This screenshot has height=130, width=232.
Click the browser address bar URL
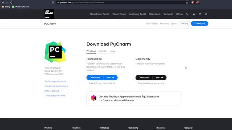(x=82, y=3)
